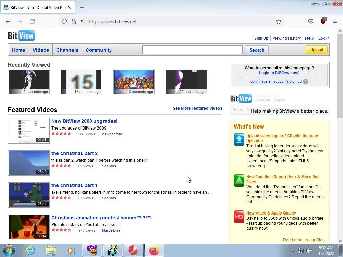Image resolution: width=343 pixels, height=257 pixels.
Task: Click the BitView logo in header
Action: (21, 36)
